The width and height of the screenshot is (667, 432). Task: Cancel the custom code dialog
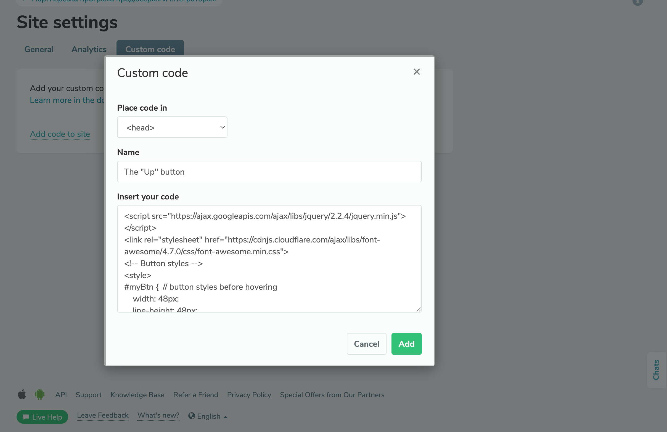click(366, 344)
